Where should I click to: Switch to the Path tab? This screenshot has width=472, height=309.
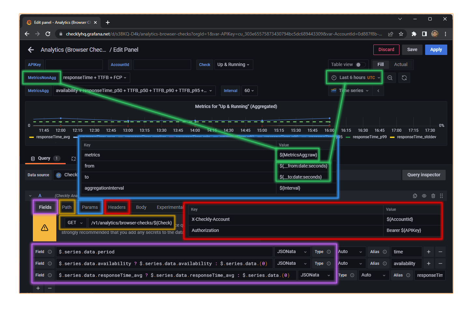click(67, 207)
